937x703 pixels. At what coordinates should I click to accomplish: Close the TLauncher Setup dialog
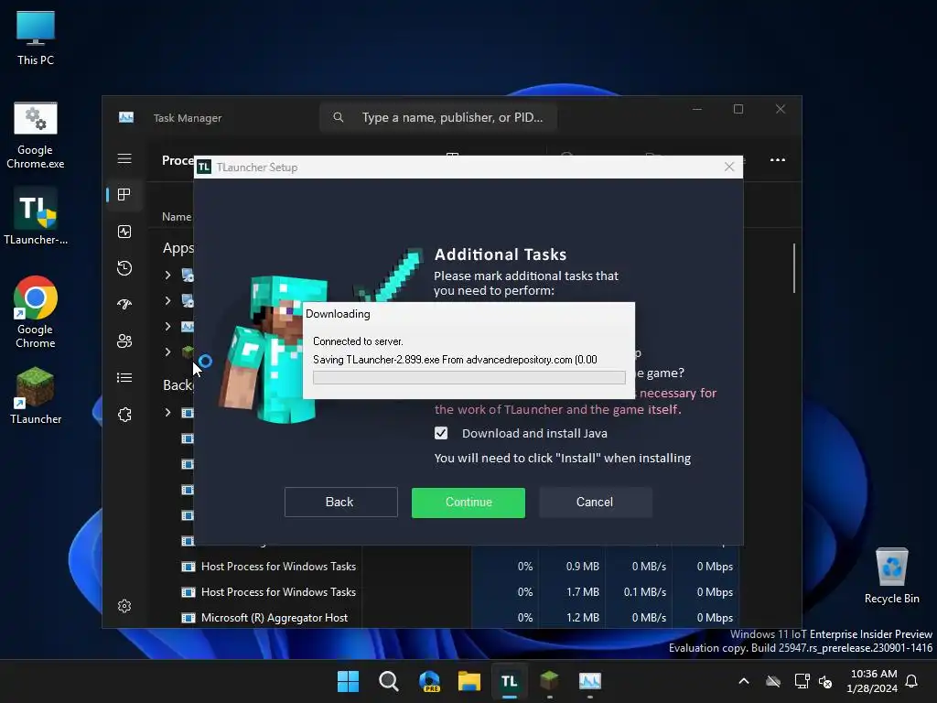coord(729,167)
